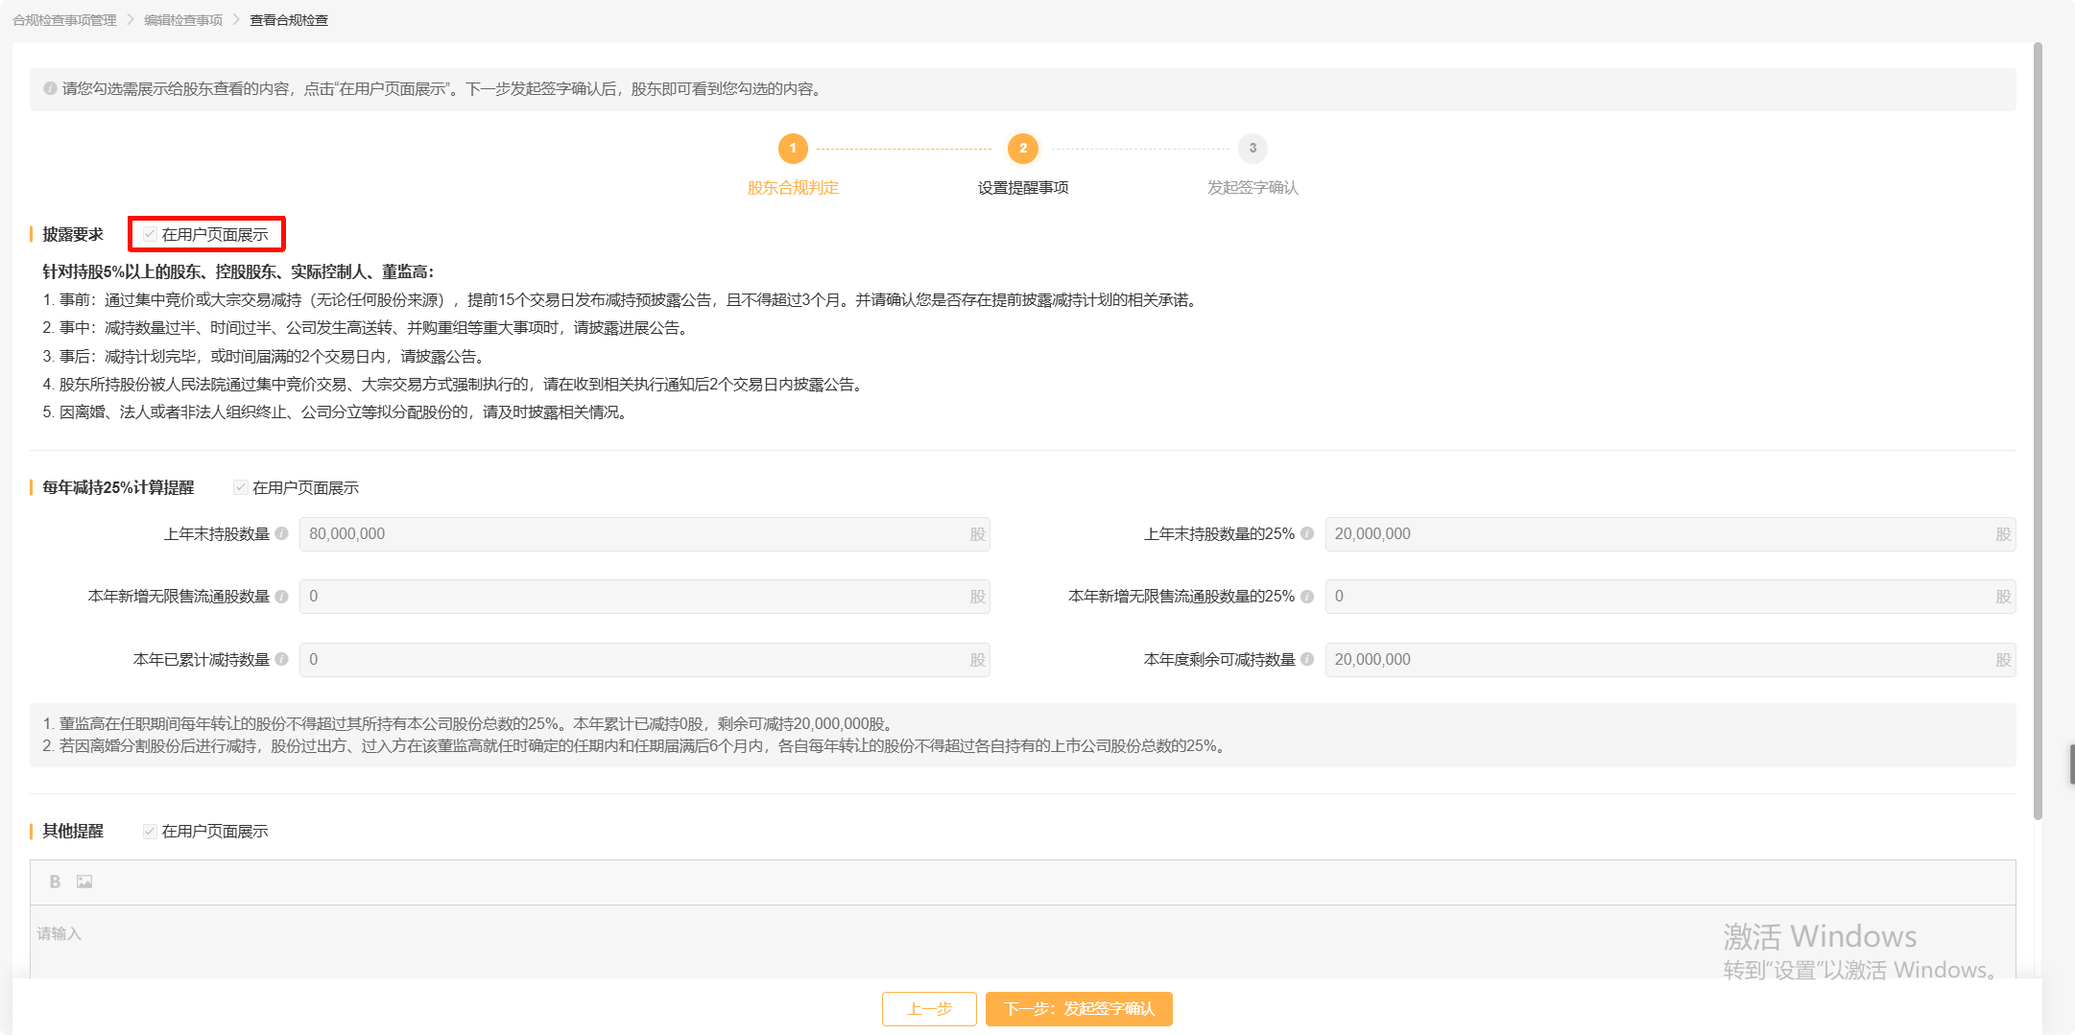This screenshot has width=2075, height=1035.
Task: Open 合规检查事项管理 breadcrumb link
Action: point(64,20)
